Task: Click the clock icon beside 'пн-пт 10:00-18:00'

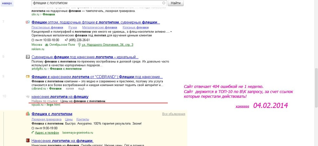Action: click(x=33, y=40)
